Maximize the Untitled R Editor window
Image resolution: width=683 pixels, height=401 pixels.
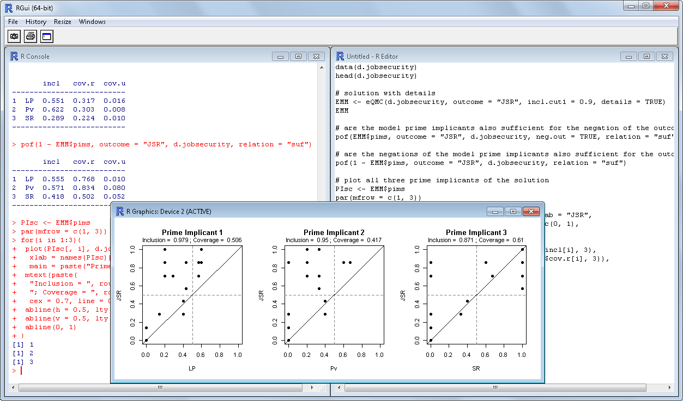[x=646, y=56]
